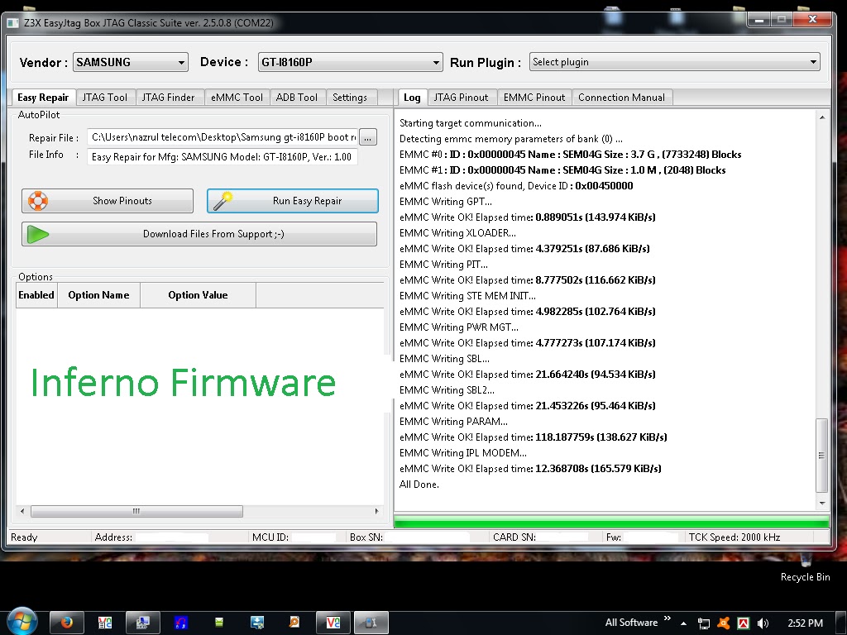Browse for repair file with ... button

tap(367, 137)
